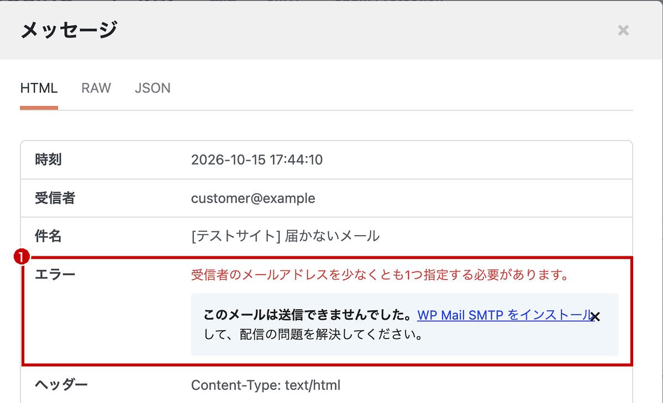This screenshot has height=403, width=663.
Task: Dismiss the send-failure notice with its X icon
Action: (x=596, y=316)
